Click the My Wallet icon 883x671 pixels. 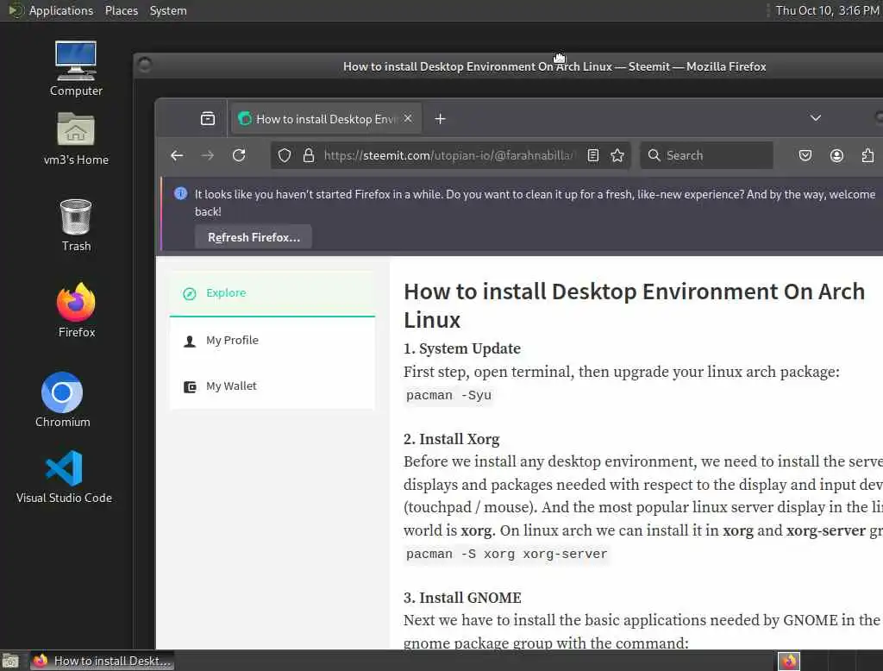[x=190, y=386]
